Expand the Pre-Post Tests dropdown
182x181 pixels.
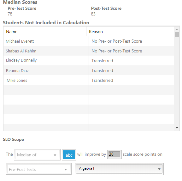pos(39,169)
